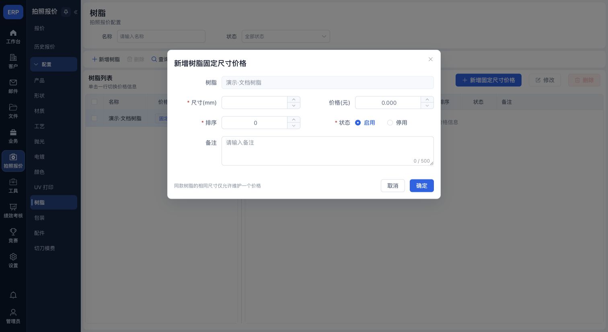
Task: Click the 确定 confirm button
Action: tap(422, 185)
